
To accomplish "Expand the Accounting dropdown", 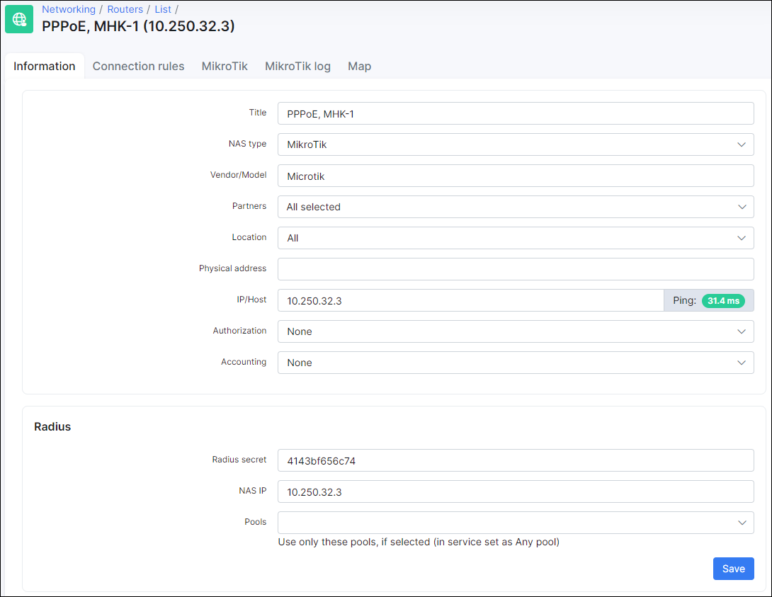I will (x=516, y=363).
